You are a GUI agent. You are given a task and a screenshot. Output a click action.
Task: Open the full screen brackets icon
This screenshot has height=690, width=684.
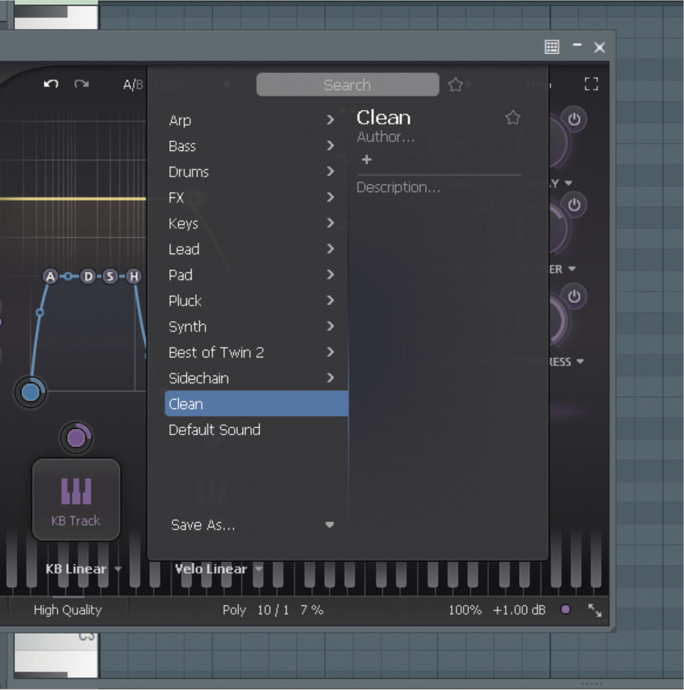pyautogui.click(x=591, y=84)
